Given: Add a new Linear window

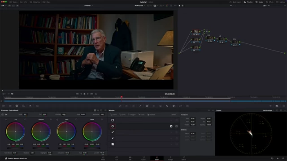Looking at the screenshot, I should pyautogui.click(x=113, y=114).
